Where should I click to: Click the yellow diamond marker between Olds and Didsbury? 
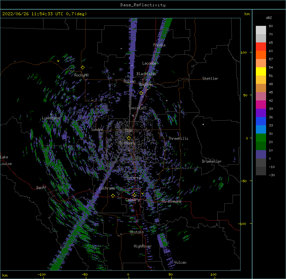[129, 138]
